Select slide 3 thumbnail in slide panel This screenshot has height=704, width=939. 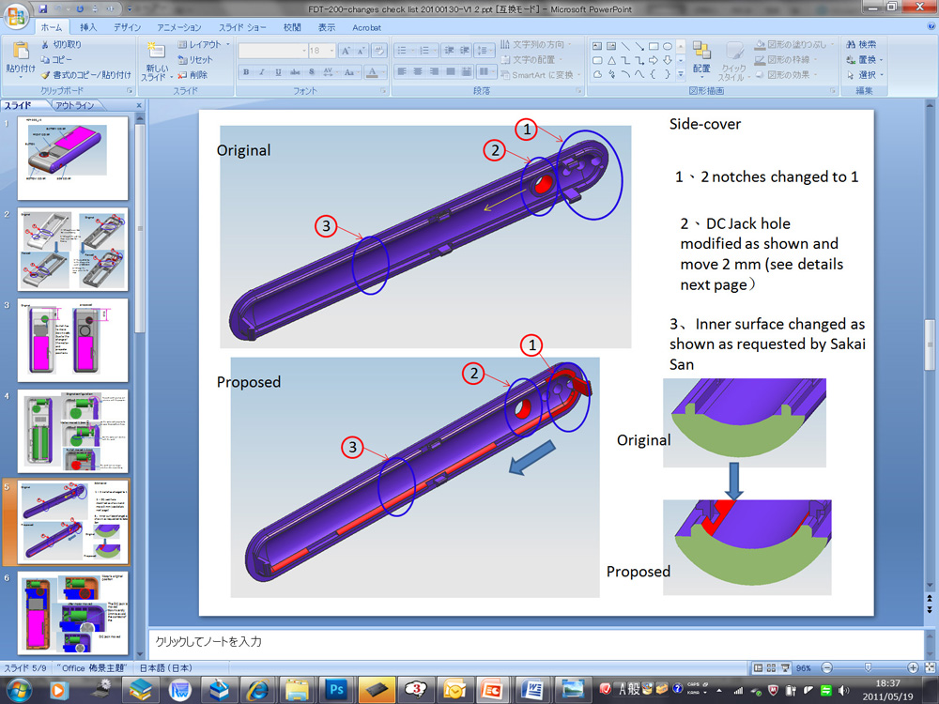coord(73,341)
